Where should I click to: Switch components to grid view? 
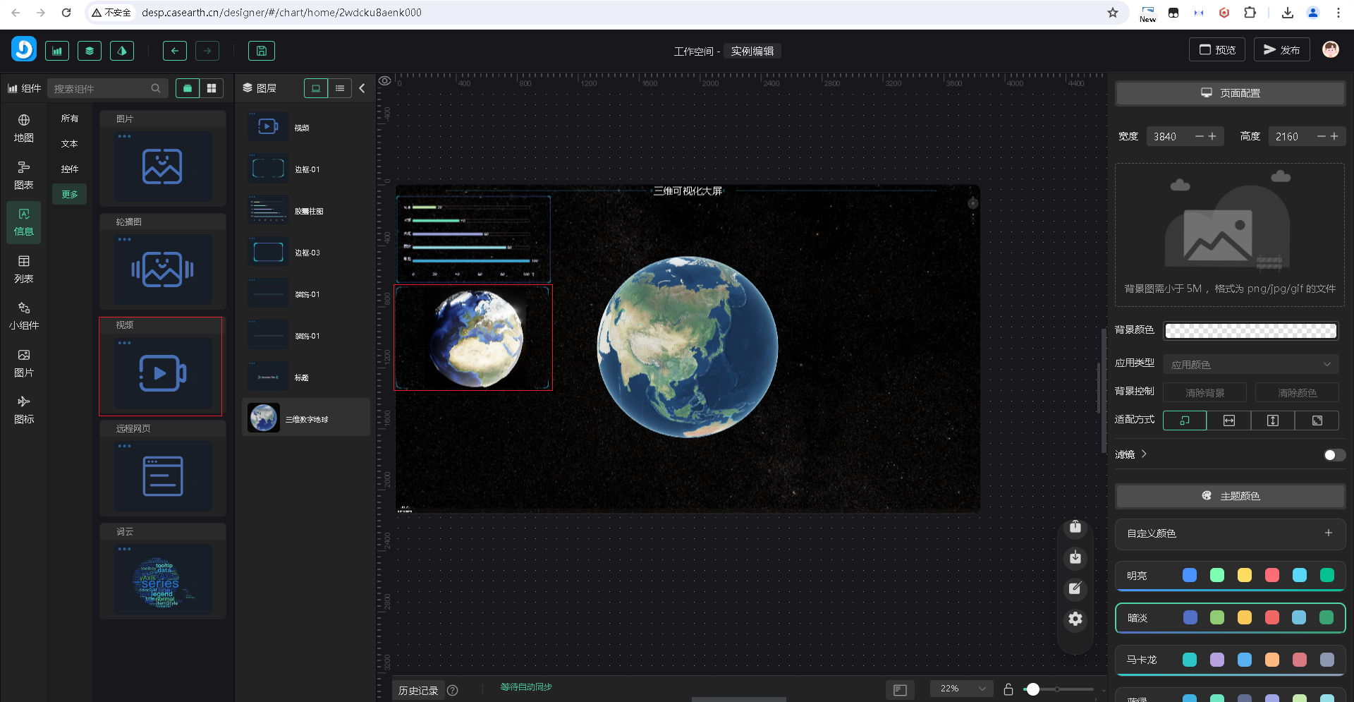point(212,88)
